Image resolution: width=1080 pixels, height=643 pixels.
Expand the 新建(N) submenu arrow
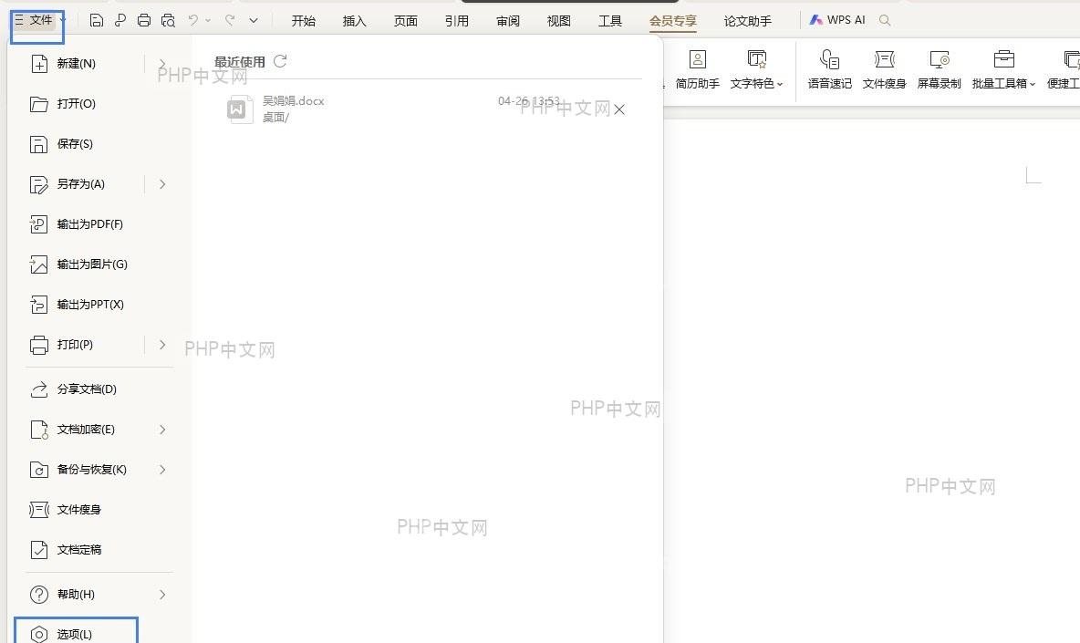coord(162,63)
